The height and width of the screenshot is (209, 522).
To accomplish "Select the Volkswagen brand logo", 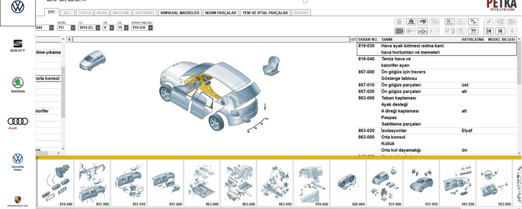I will pyautogui.click(x=18, y=7).
